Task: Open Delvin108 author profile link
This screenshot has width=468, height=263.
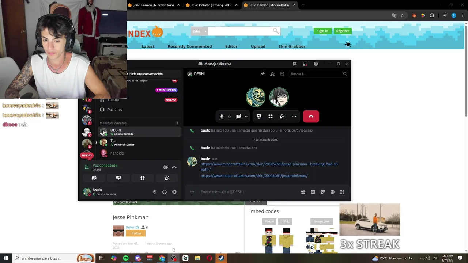Action: click(132, 227)
